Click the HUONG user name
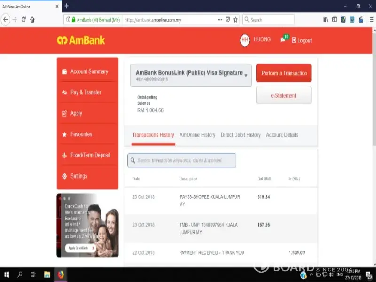This screenshot has height=282, width=376. (262, 39)
